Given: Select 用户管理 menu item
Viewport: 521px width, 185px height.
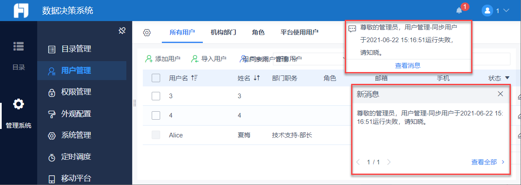Looking at the screenshot, I should click(x=82, y=71).
